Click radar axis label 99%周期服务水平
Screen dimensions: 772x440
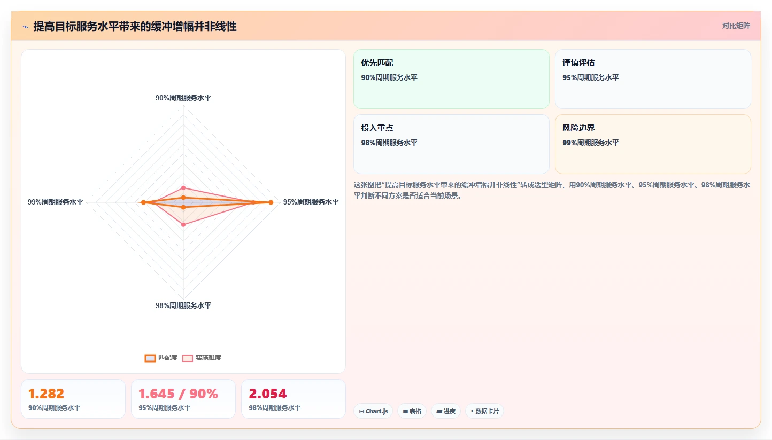tap(56, 202)
